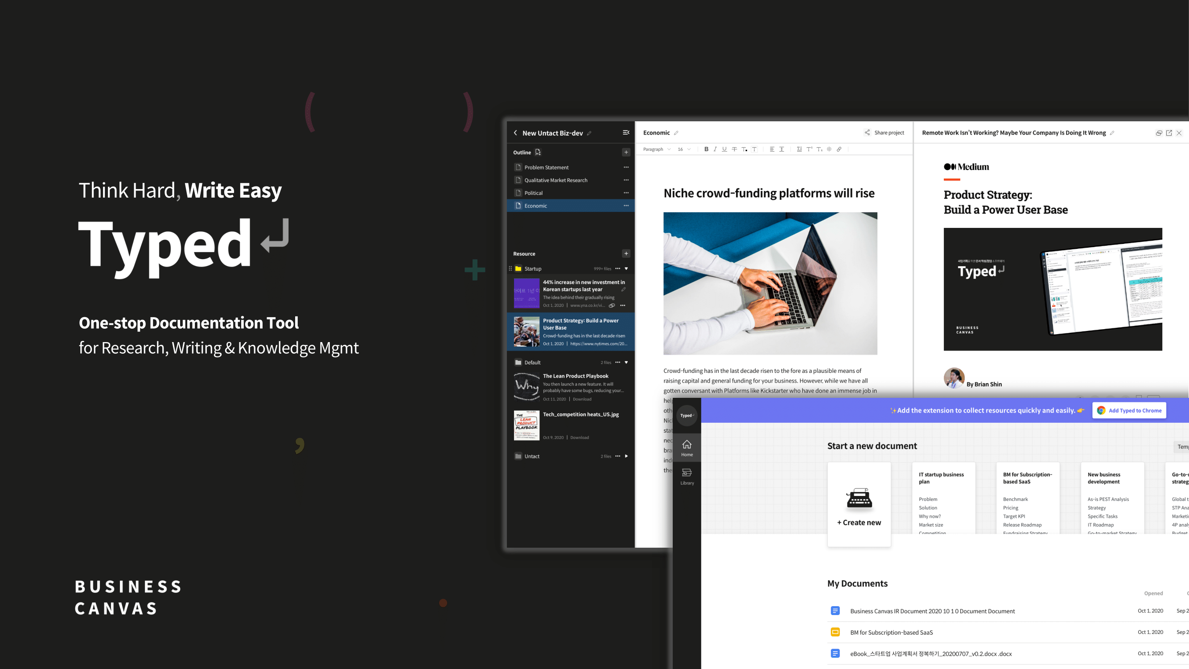The image size is (1189, 669).
Task: Choose the BM for Subscription-based SaaS template
Action: click(x=1028, y=499)
